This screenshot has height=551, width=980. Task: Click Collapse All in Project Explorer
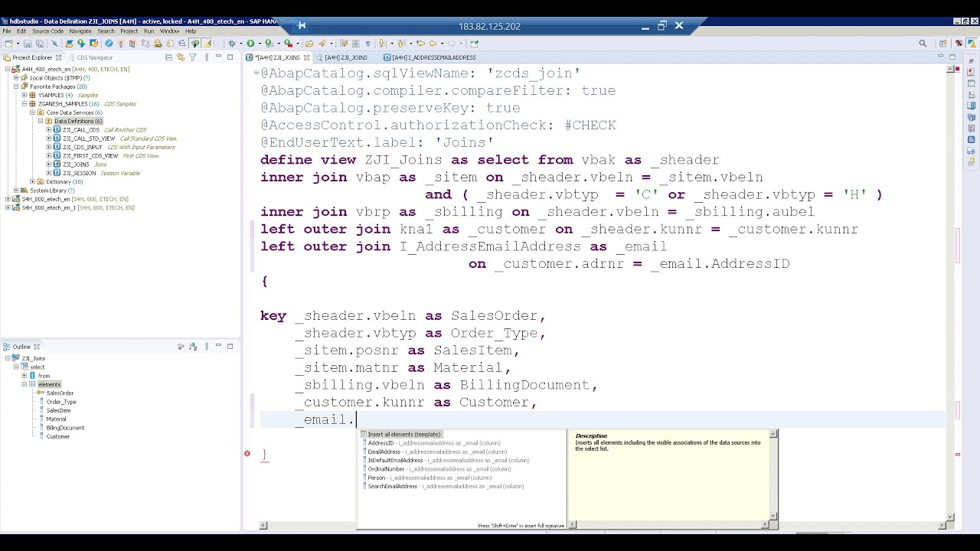point(168,57)
